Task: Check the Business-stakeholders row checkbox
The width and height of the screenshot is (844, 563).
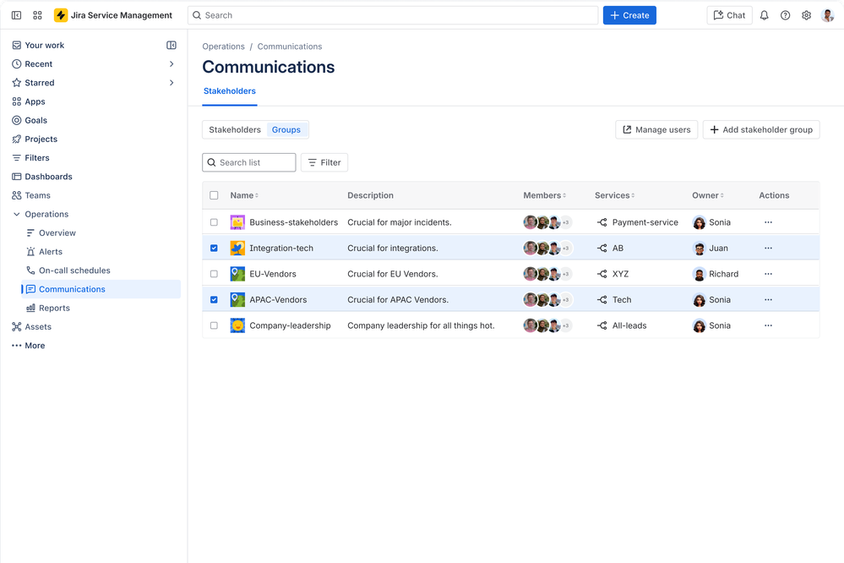Action: (214, 222)
